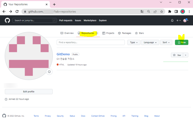Screen dimensions: 193x120
Task: Click the GitHub logo in header
Action: (x=7, y=20)
